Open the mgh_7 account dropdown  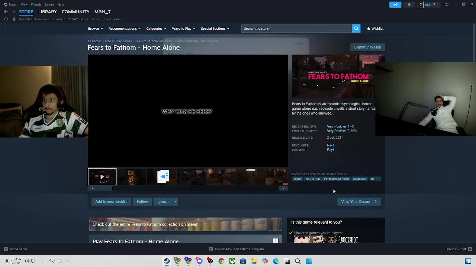coord(431,4)
